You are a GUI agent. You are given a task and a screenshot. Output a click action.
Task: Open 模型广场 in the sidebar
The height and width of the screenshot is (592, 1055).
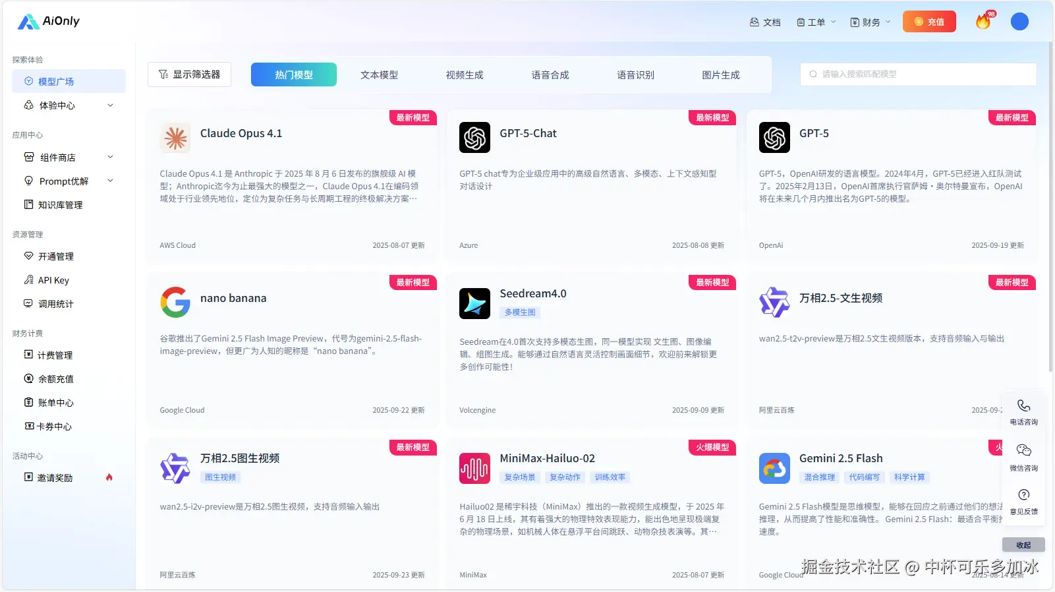(69, 81)
